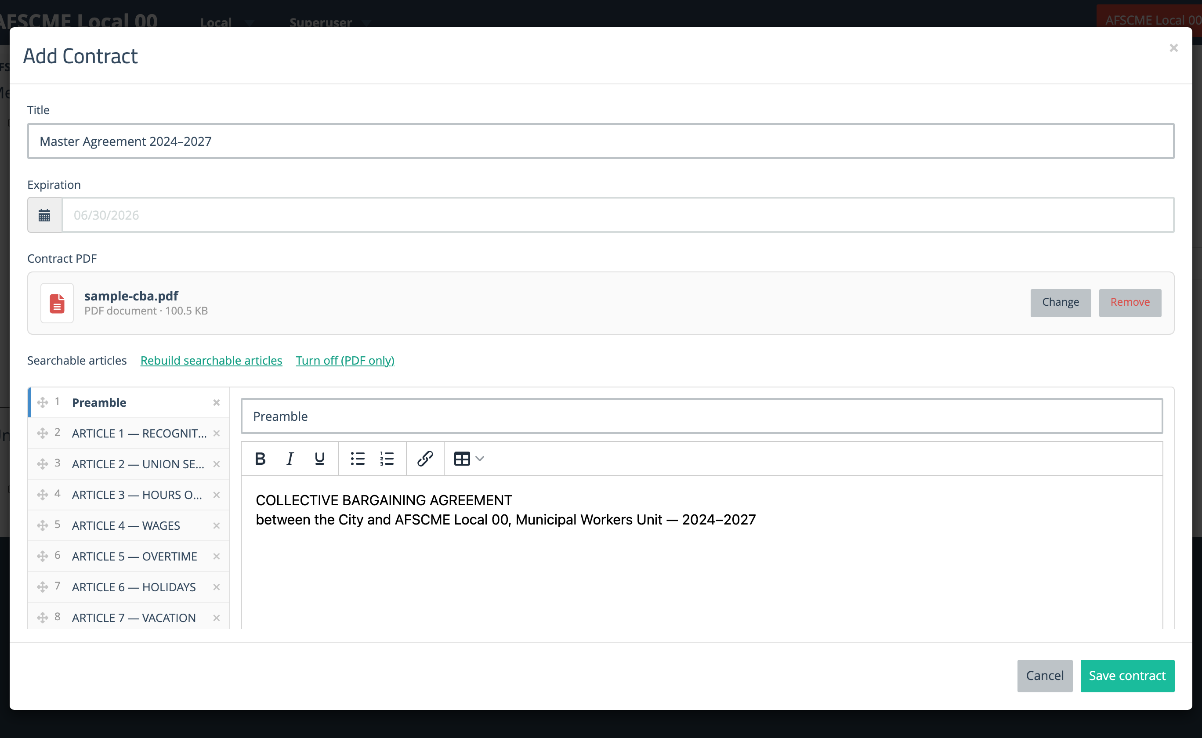Click Save contract button
Screen dimensions: 1202x738
[1127, 676]
